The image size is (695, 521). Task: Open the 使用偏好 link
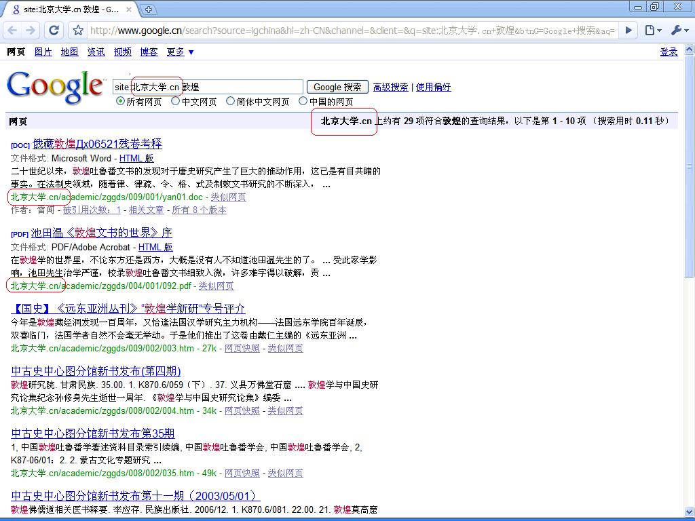click(434, 87)
